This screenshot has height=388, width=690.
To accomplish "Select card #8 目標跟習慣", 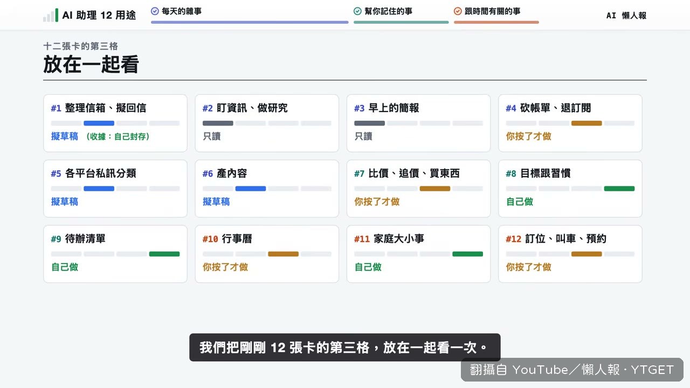I will click(x=570, y=189).
